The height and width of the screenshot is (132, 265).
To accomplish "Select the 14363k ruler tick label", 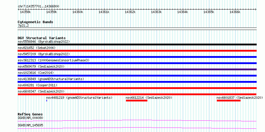I will (x=156, y=12).
